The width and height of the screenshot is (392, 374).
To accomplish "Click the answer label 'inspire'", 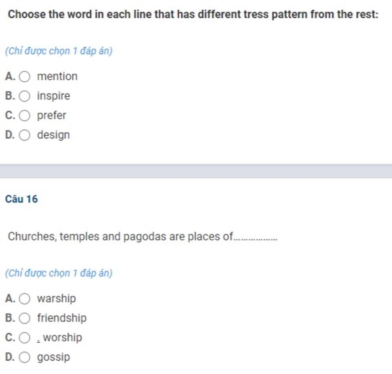I will 54,96.
